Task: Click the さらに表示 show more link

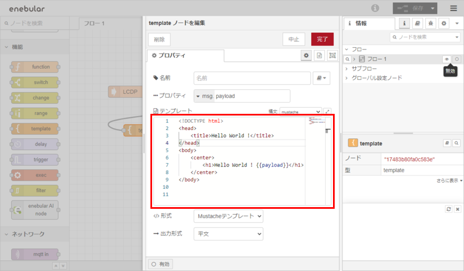Action: coord(449,180)
